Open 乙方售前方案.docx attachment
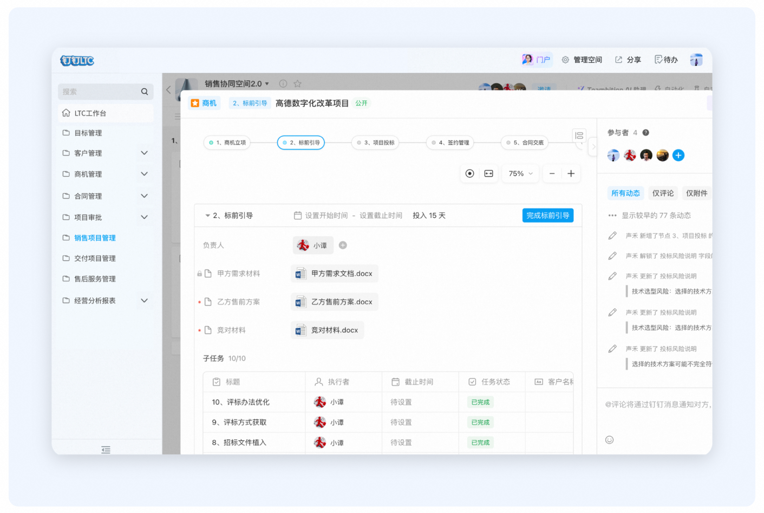Viewport: 764px width, 513px height. point(334,302)
